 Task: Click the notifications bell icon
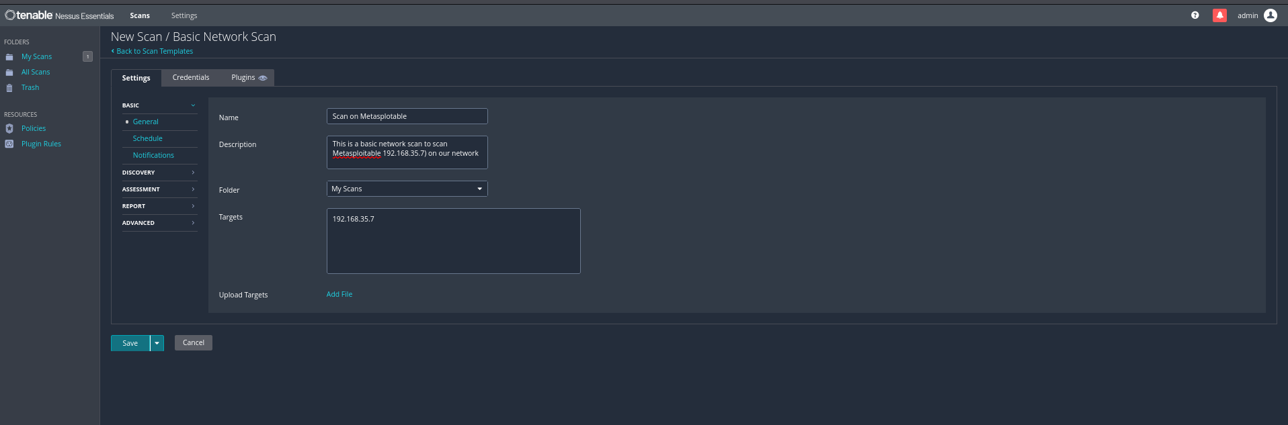[1219, 15]
